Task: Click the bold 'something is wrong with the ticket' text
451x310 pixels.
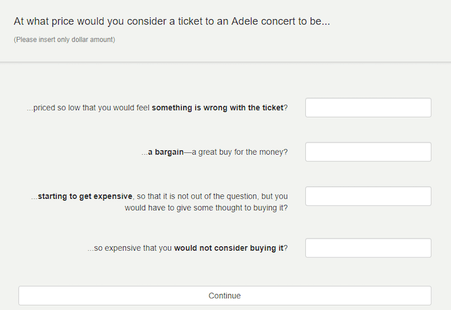Action: tap(217, 108)
